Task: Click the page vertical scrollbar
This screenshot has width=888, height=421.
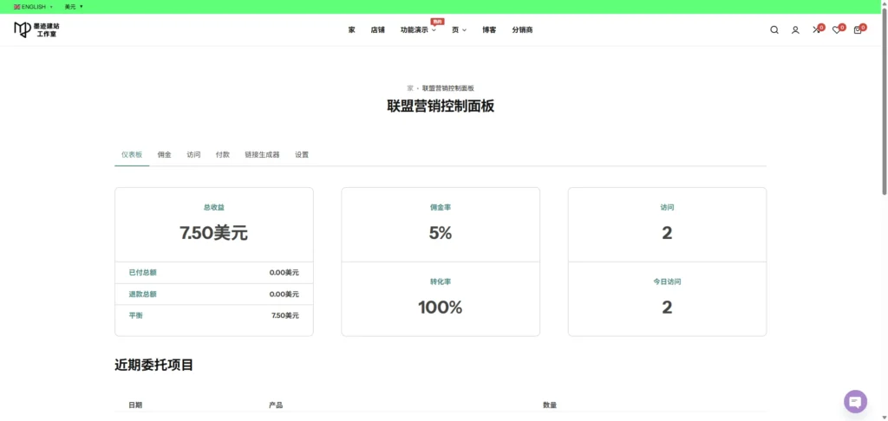Action: point(884,104)
